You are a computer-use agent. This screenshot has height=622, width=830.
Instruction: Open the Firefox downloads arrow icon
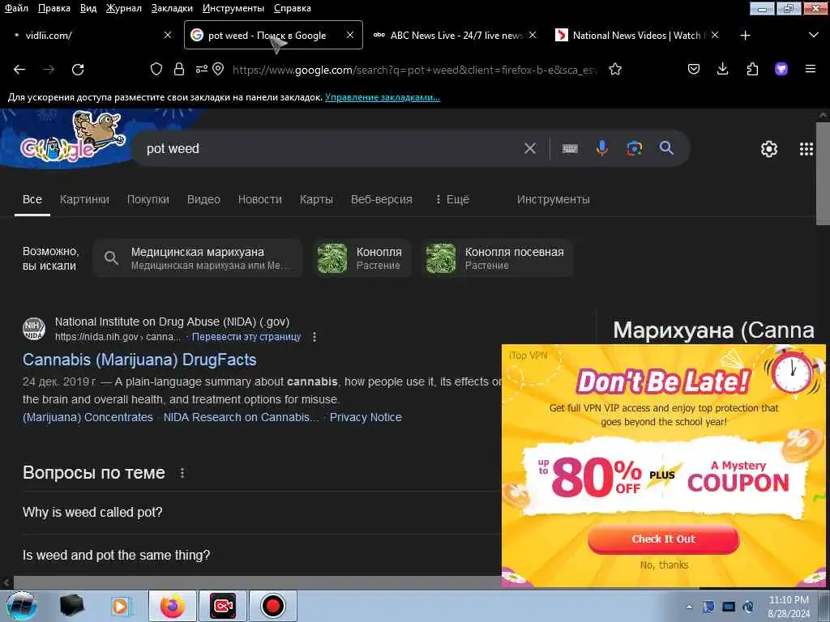click(x=722, y=70)
